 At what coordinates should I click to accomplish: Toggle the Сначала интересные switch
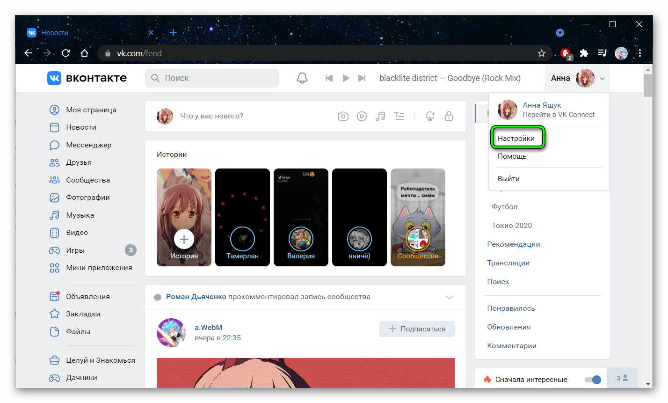point(593,380)
